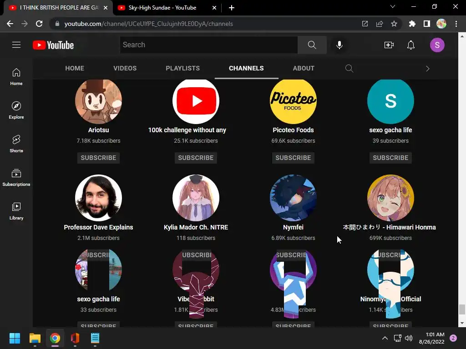Open site lock info icon
Viewport: 466px width, 349px height.
(x=57, y=24)
